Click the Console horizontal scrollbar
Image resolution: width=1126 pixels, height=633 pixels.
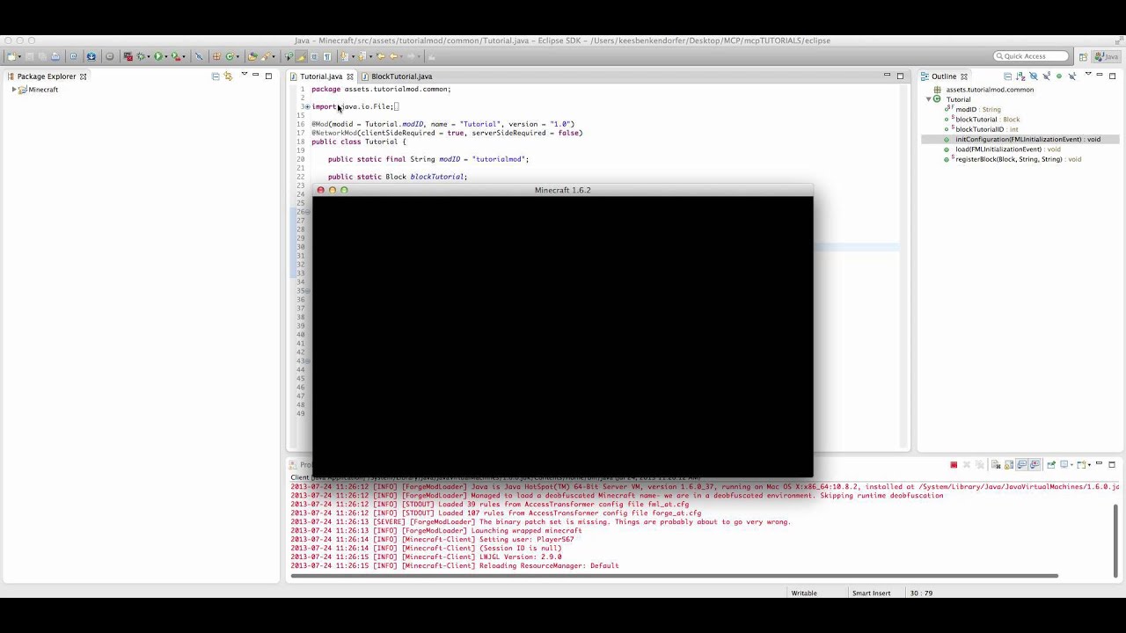pos(674,576)
